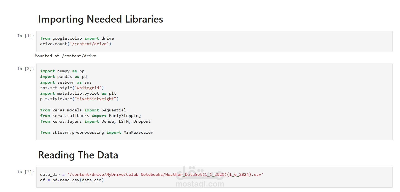Viewport: 400px width, 192px height.
Task: Click the MinMaxScaler import line
Action: pos(96,132)
